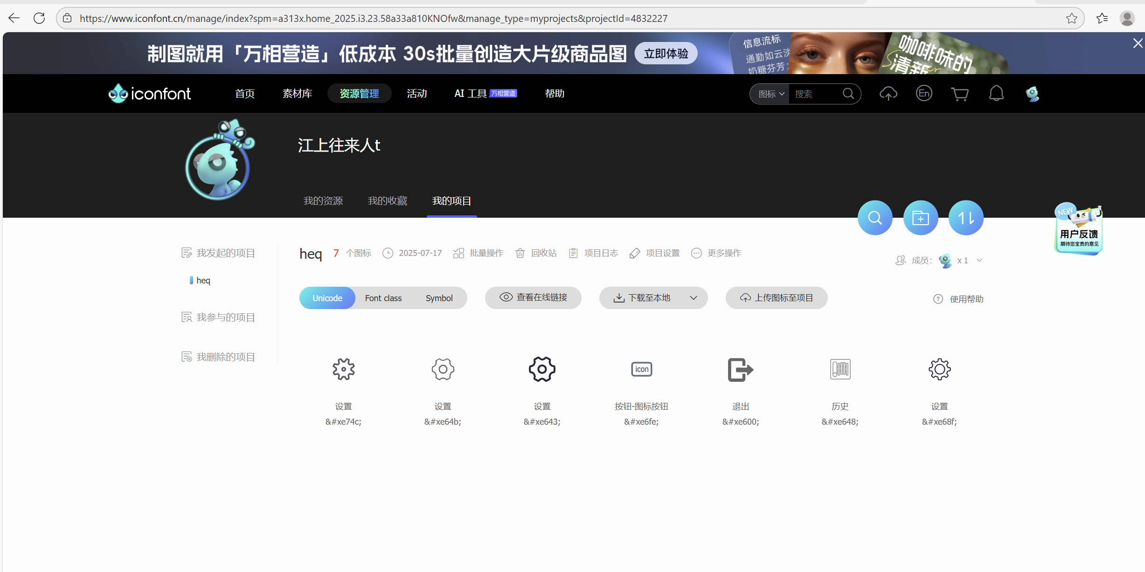Open the 项目日志 project log
1145x572 pixels.
pyautogui.click(x=593, y=253)
